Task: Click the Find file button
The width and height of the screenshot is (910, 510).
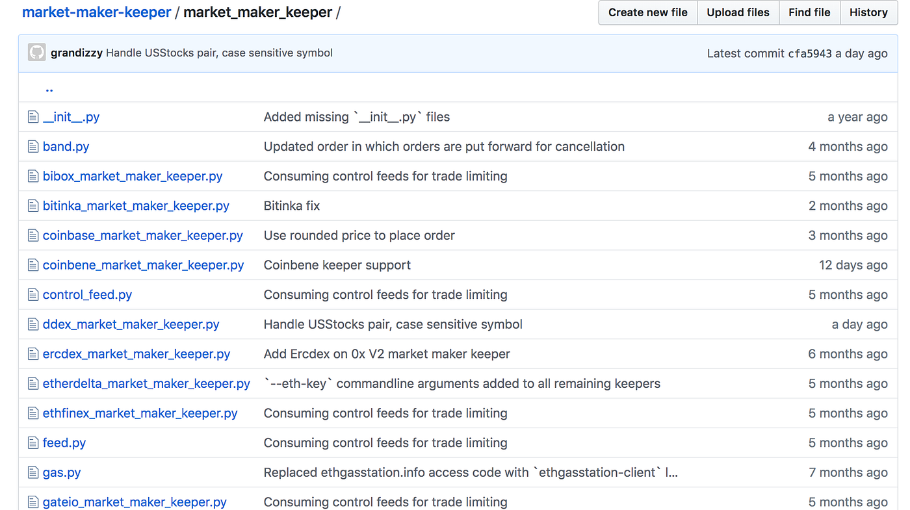Action: (x=809, y=12)
